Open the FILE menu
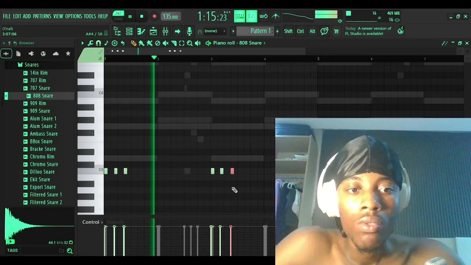471x265 pixels. click(x=7, y=16)
